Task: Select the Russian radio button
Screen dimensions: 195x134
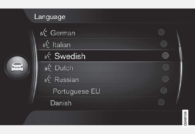Action: point(165,79)
